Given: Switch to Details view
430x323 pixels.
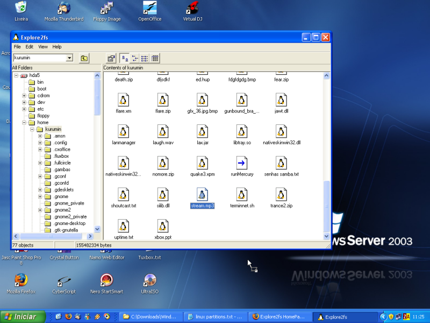Looking at the screenshot, I should point(155,58).
